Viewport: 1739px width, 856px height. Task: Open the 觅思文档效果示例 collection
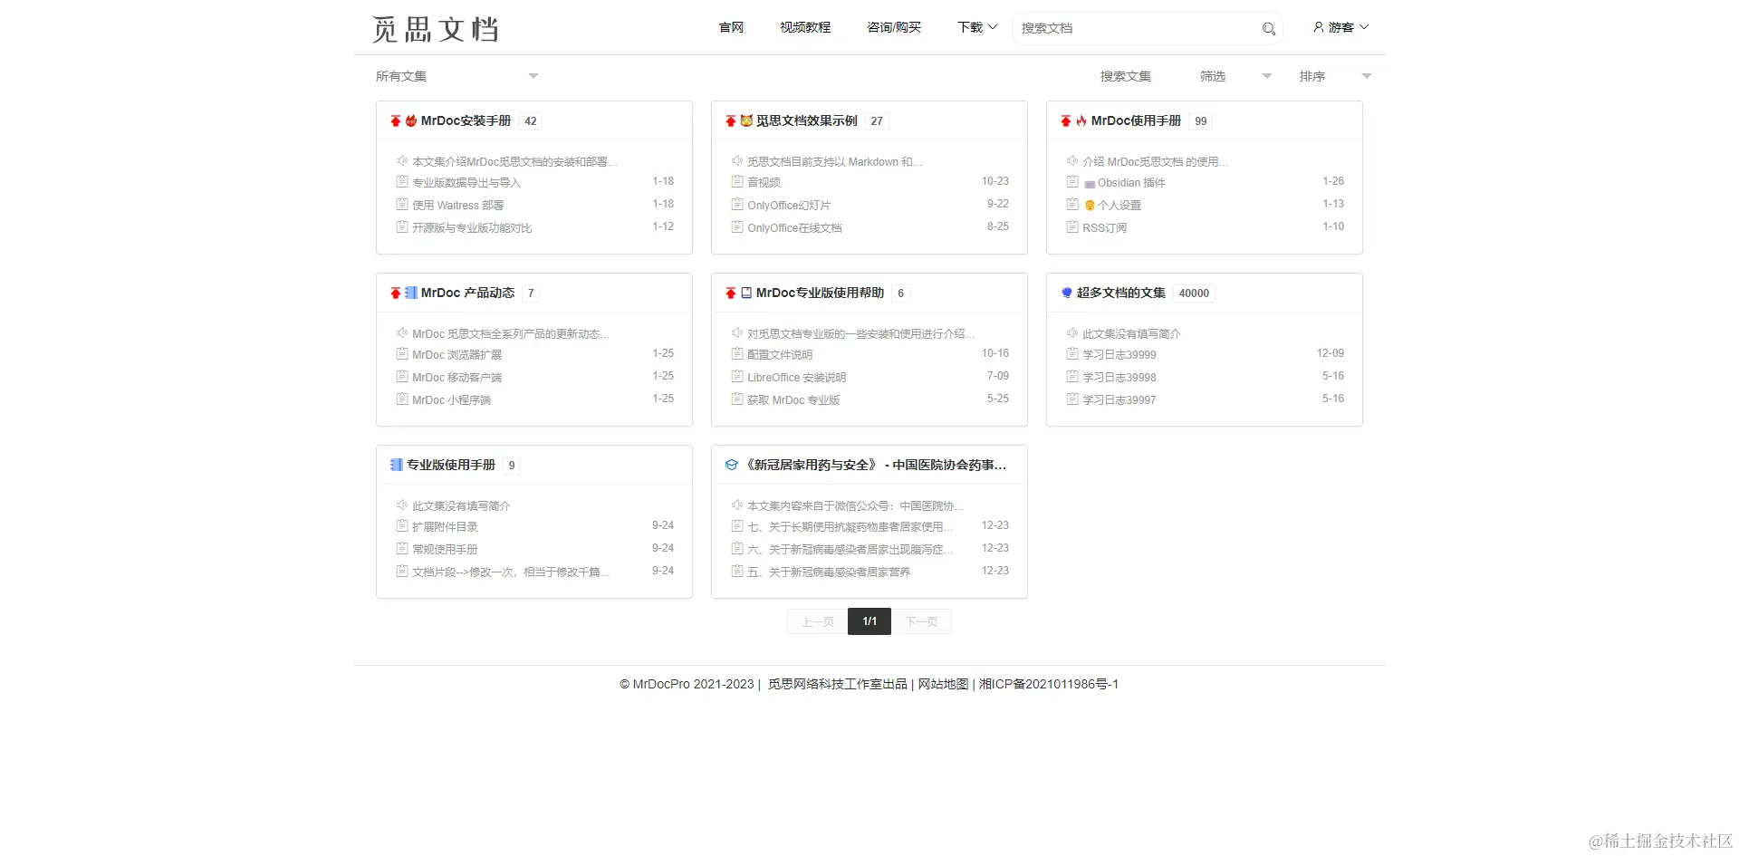click(x=807, y=120)
